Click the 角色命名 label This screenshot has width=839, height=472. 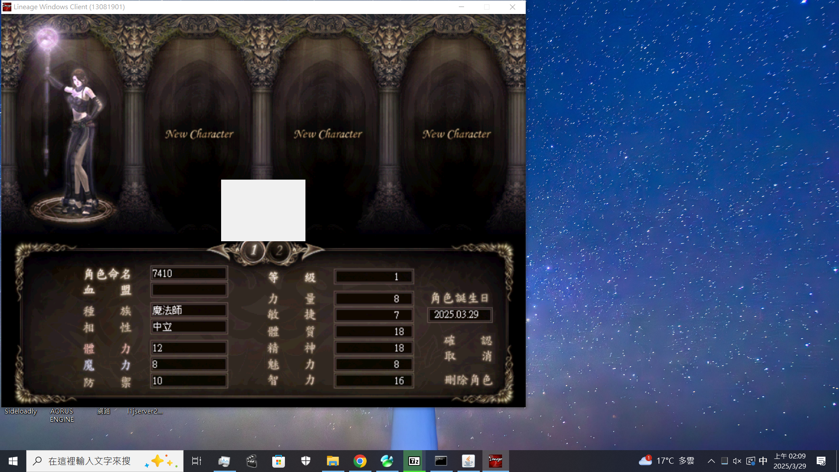(x=107, y=274)
